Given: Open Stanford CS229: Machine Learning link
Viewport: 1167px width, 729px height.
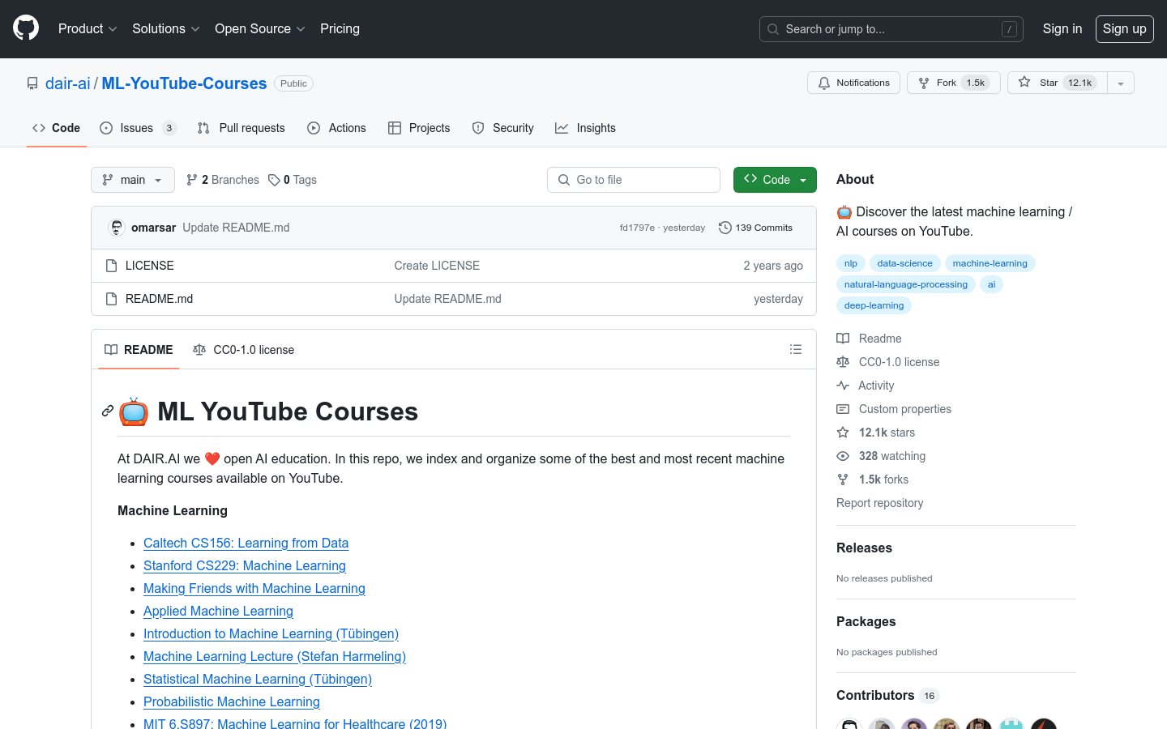Looking at the screenshot, I should 245,565.
